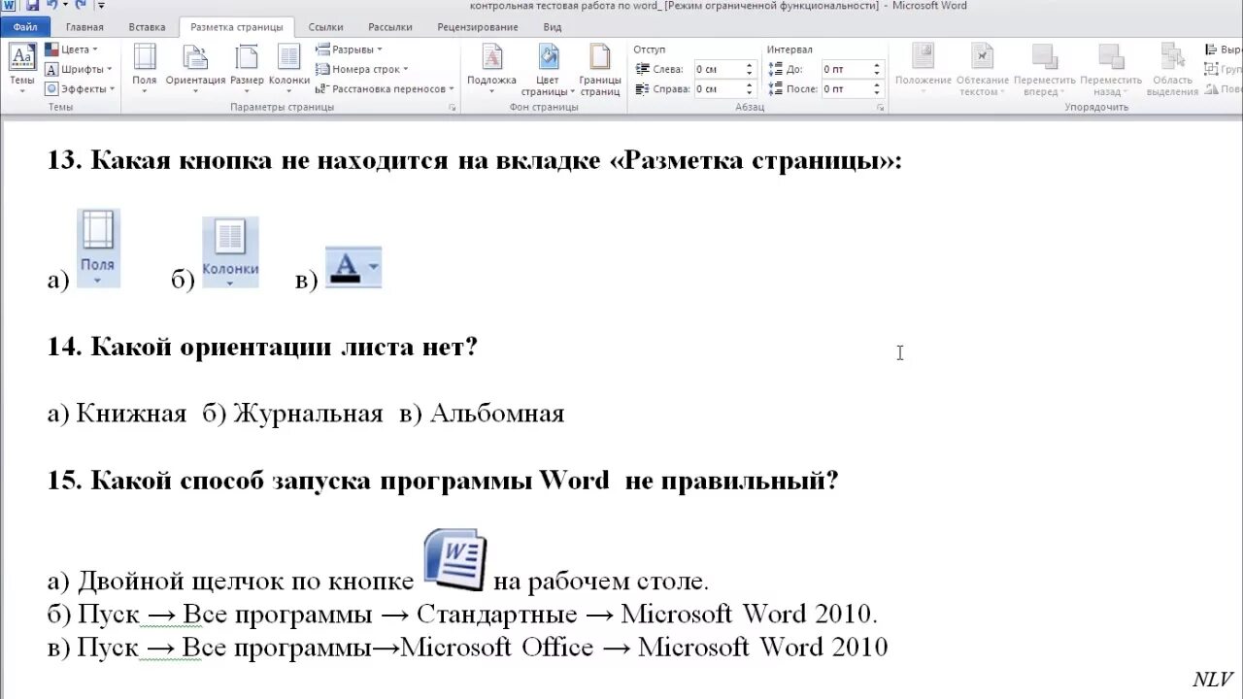
Task: Click the Word icon image in question 15
Action: pyautogui.click(x=455, y=560)
